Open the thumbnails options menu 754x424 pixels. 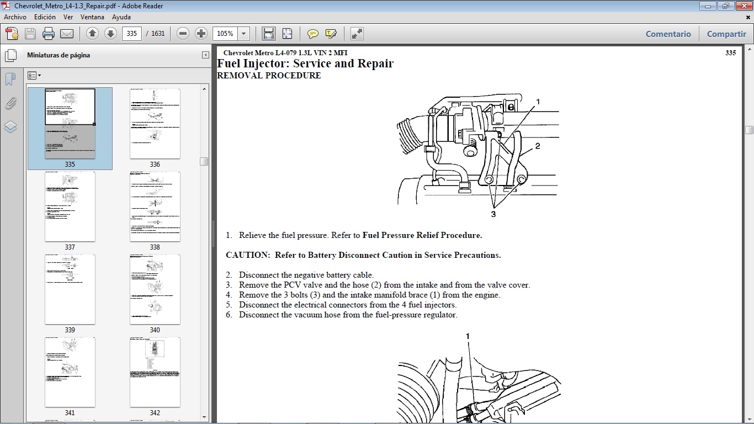[x=34, y=75]
